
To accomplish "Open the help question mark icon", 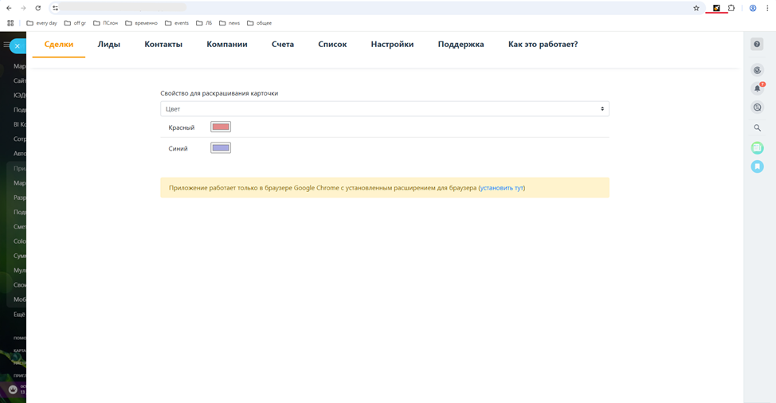I will pos(757,45).
